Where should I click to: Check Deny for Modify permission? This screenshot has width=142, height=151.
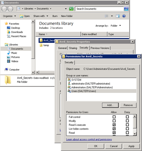point(127,121)
